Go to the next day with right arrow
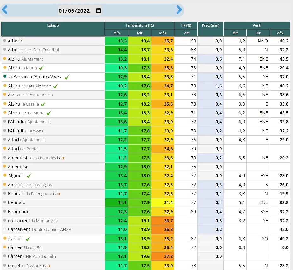This screenshot has height=270, width=293. pos(179,10)
